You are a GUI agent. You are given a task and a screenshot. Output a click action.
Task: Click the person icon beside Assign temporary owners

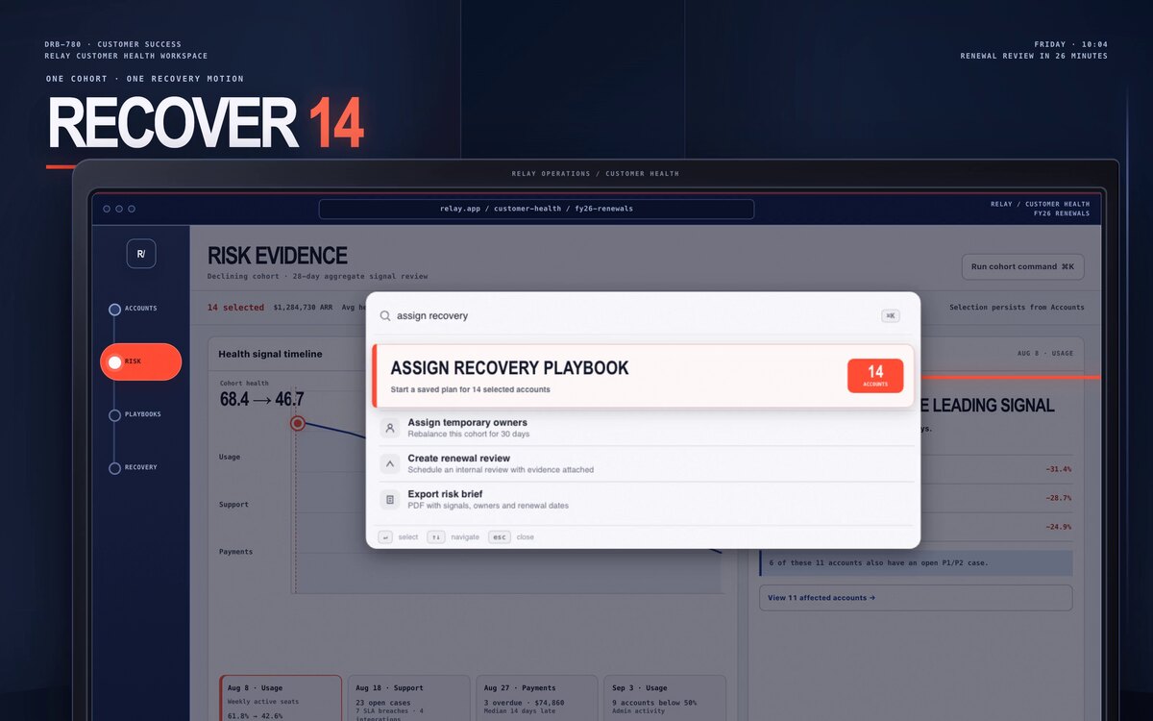point(389,428)
